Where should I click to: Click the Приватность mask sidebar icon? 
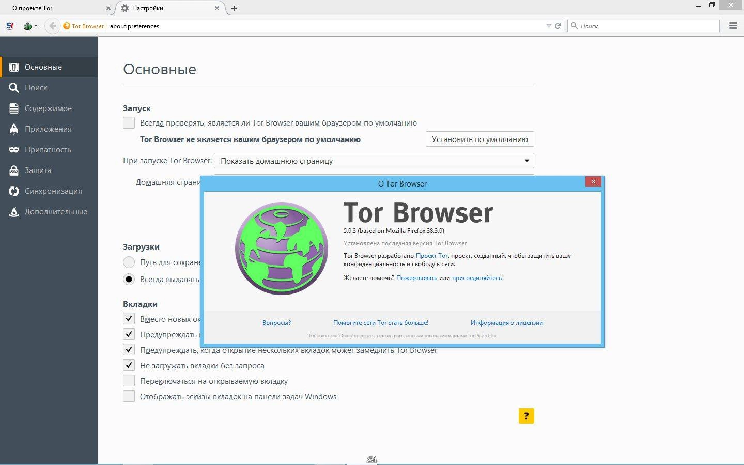pyautogui.click(x=14, y=150)
